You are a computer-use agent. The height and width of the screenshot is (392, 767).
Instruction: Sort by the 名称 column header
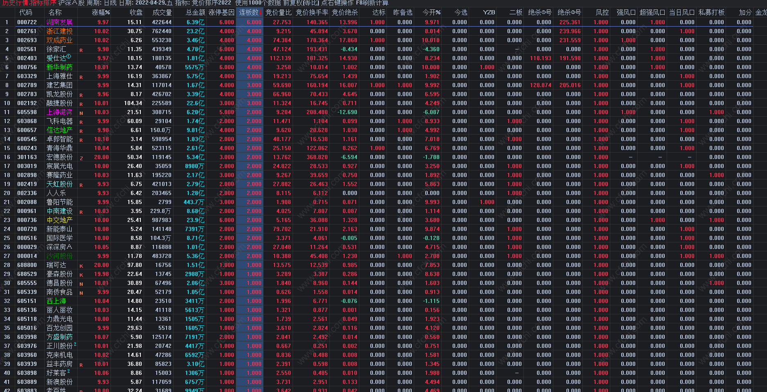pyautogui.click(x=55, y=12)
